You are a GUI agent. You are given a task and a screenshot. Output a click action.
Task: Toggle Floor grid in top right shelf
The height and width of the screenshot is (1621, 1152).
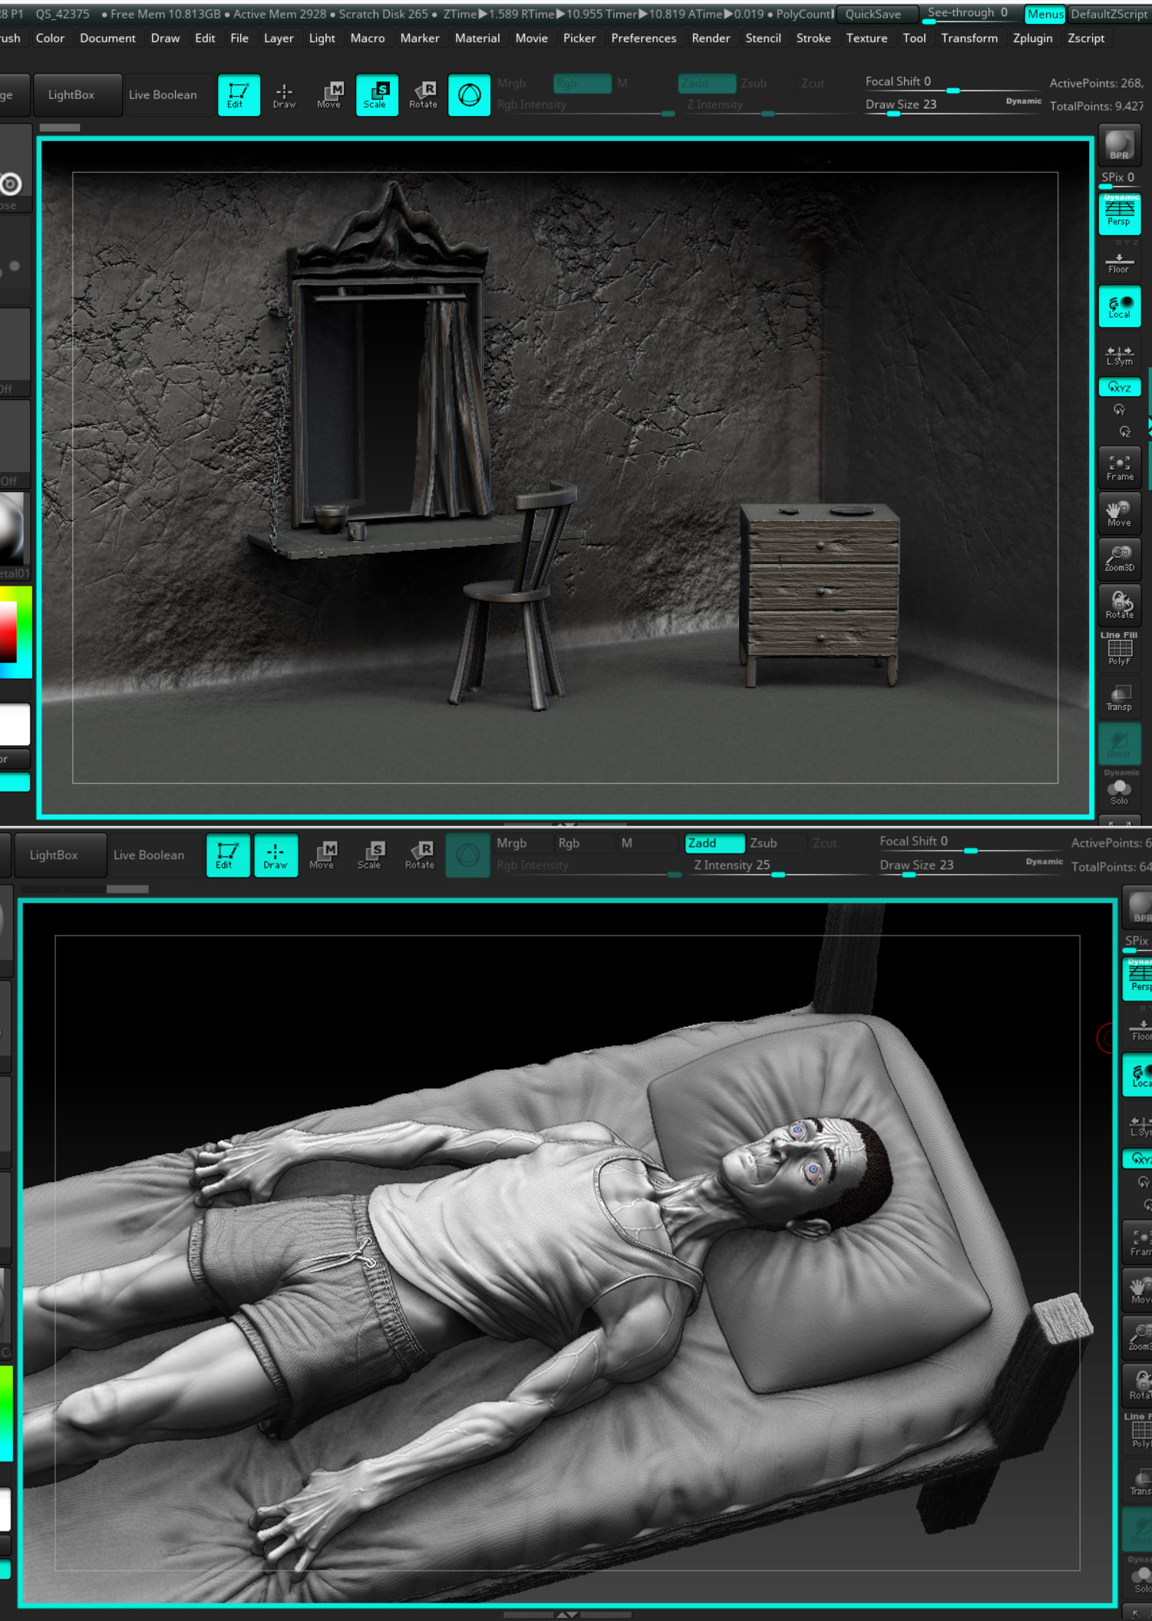pos(1119,262)
